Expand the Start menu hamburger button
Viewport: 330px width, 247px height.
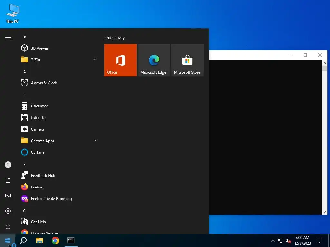coord(8,37)
